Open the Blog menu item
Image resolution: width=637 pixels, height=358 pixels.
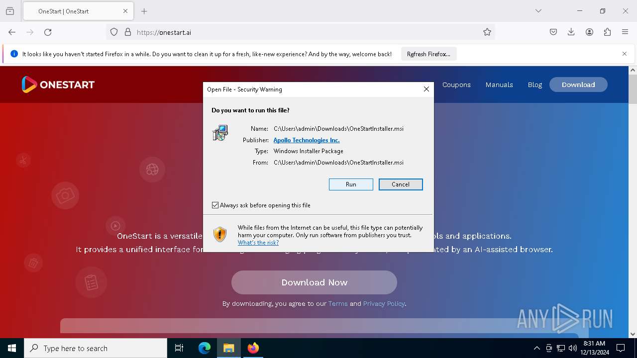click(x=535, y=85)
